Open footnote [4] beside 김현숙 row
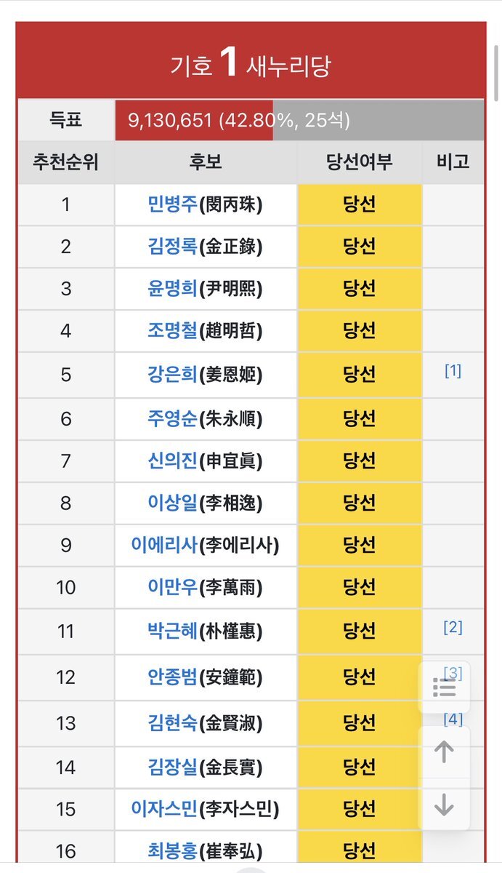The height and width of the screenshot is (873, 502). (453, 719)
